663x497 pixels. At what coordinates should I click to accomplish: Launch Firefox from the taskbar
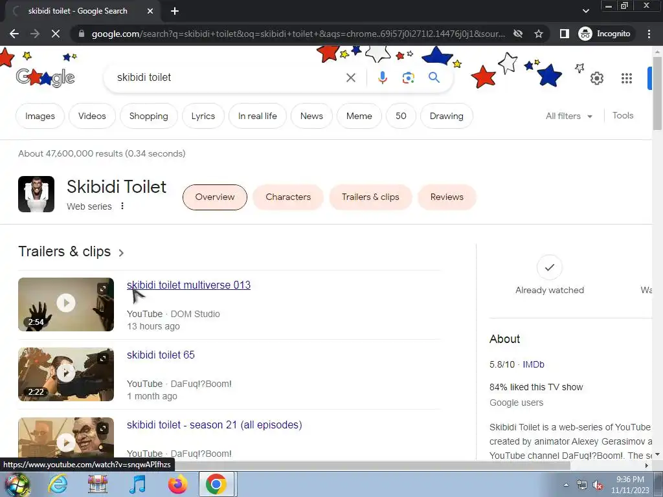(x=177, y=484)
